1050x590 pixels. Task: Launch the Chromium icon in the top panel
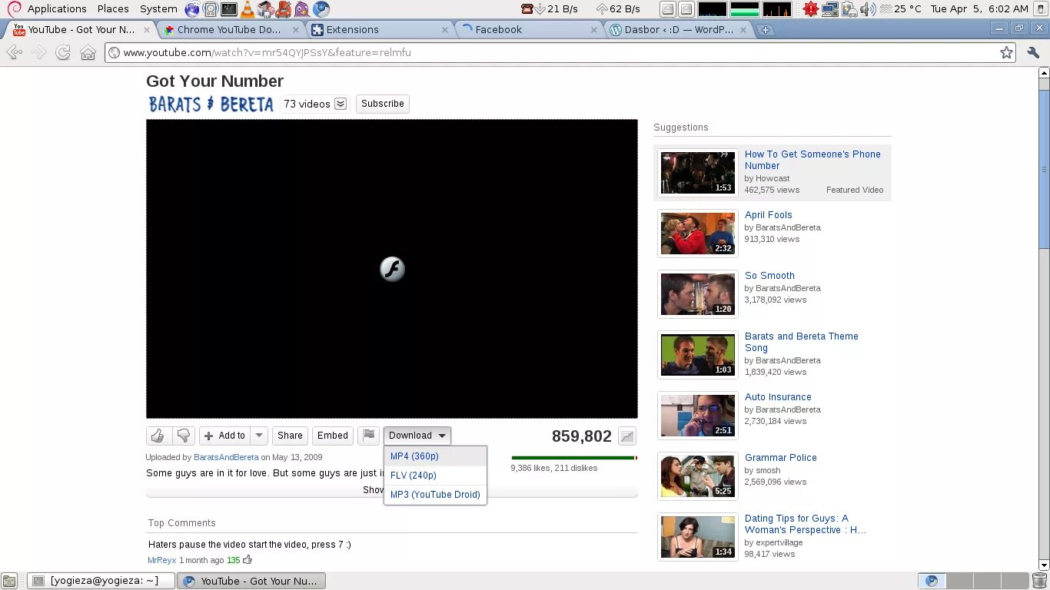coord(321,9)
